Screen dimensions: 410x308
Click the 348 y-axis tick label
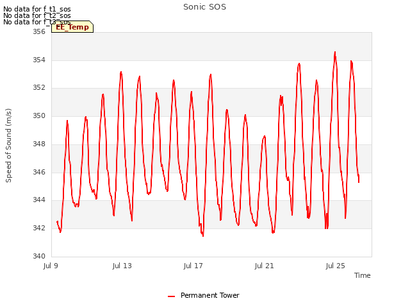click(39, 144)
